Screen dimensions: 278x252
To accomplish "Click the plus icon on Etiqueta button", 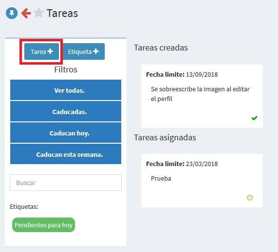I will [96, 51].
